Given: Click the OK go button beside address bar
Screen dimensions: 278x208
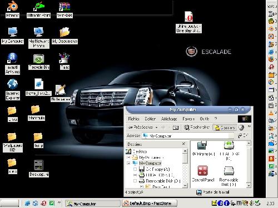Looking at the screenshot, I should 243,136.
